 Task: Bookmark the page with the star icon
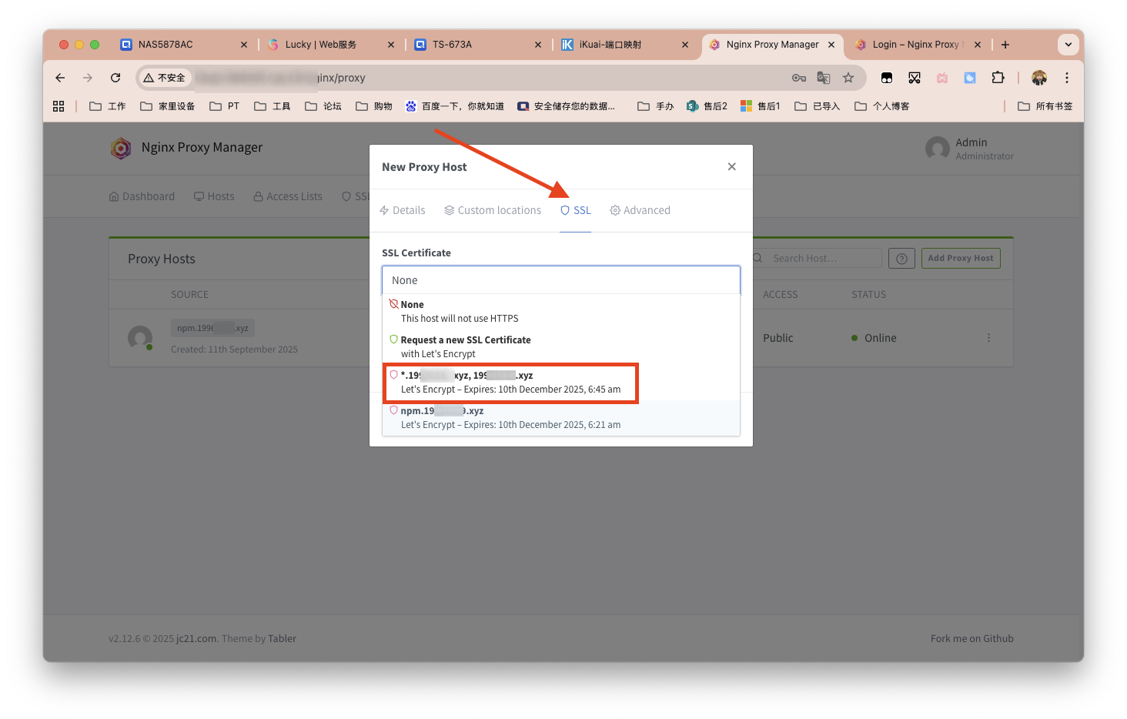[848, 78]
